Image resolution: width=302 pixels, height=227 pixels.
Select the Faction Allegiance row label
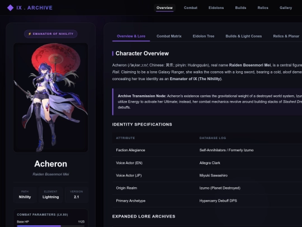point(130,150)
